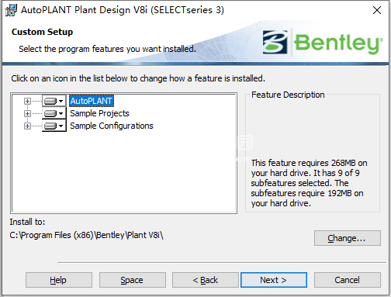The height and width of the screenshot is (297, 391).
Task: Open the Sample Projects drive icon menu
Action: tap(54, 113)
